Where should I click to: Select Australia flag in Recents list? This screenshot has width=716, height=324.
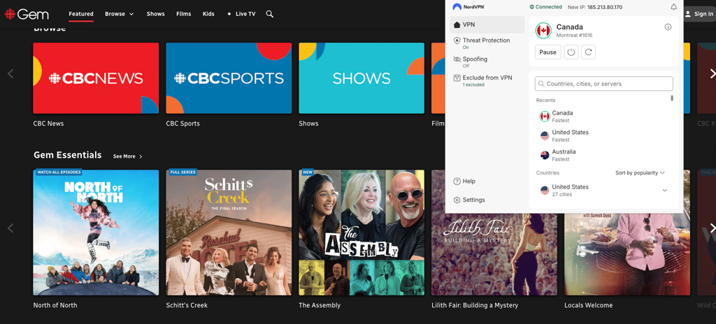click(544, 155)
